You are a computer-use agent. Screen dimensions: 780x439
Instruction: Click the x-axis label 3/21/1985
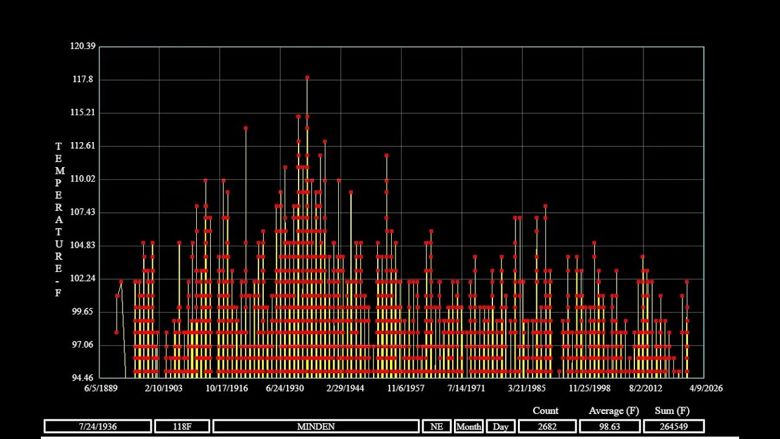tap(526, 388)
